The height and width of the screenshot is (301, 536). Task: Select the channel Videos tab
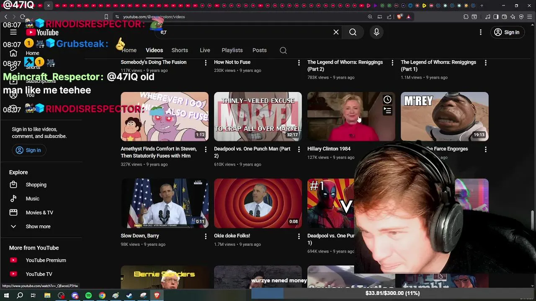154,50
